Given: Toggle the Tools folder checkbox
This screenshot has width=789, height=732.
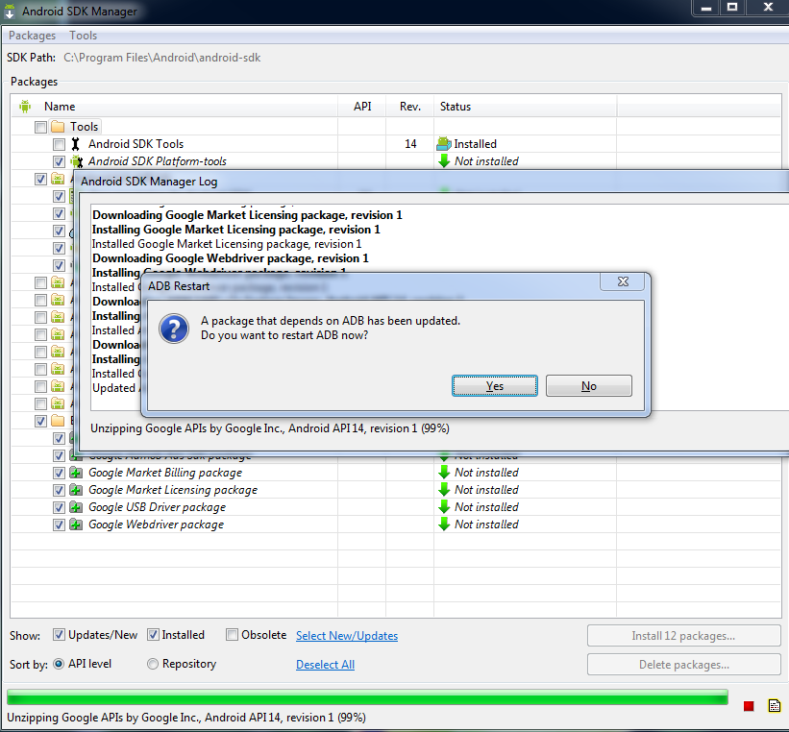Looking at the screenshot, I should (40, 127).
